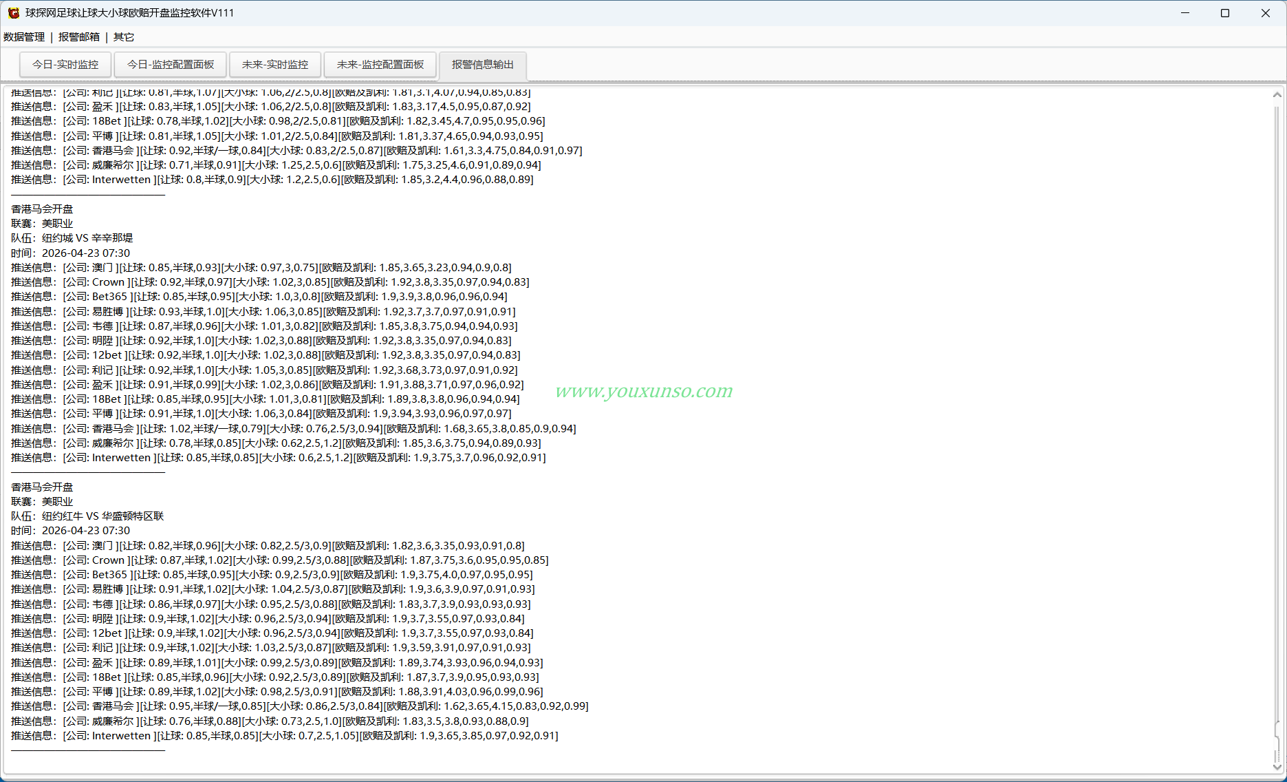This screenshot has height=782, width=1287.
Task: Open the 其它 menu
Action: click(x=124, y=37)
